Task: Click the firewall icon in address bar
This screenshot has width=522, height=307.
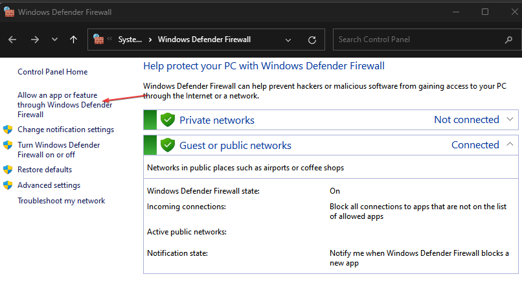Action: pos(98,40)
